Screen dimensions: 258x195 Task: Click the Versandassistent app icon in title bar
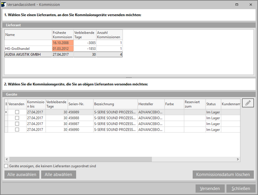click(4, 4)
